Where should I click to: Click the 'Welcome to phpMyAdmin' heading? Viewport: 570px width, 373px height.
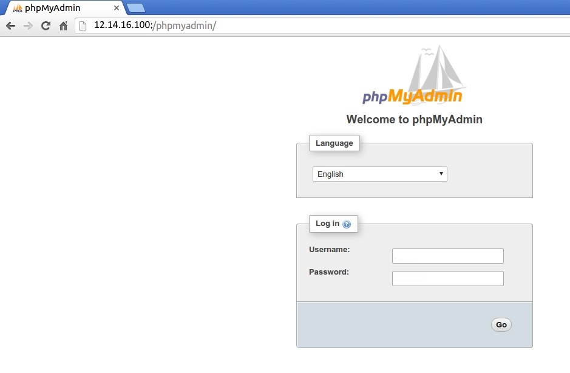(x=414, y=119)
